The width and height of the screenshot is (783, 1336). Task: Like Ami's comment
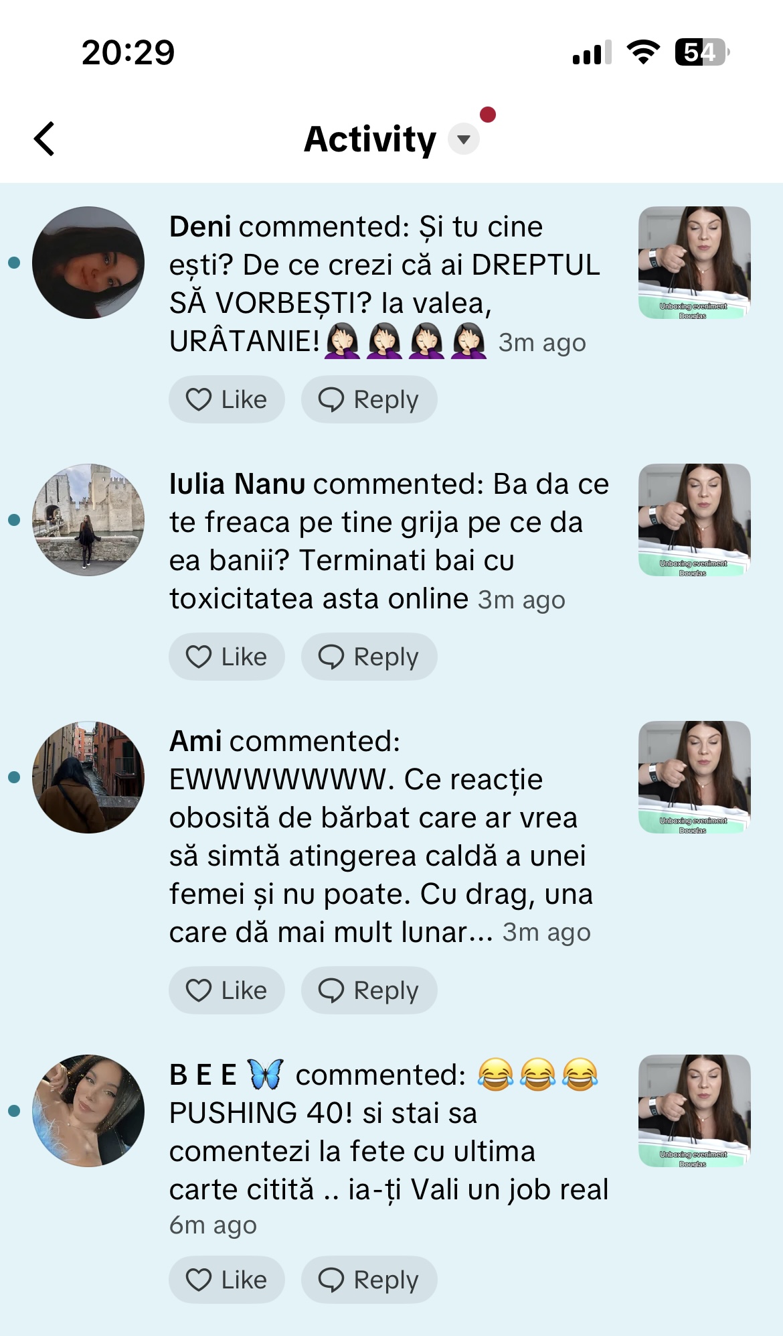pyautogui.click(x=227, y=990)
